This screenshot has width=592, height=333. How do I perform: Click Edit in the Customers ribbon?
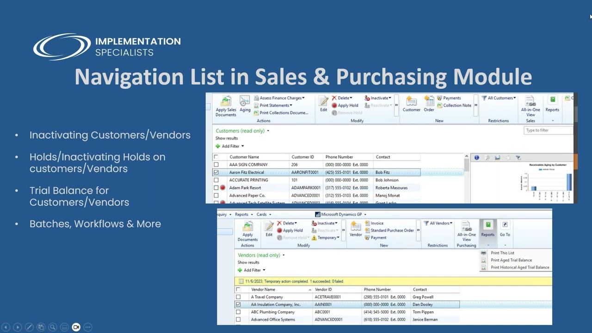(x=323, y=105)
